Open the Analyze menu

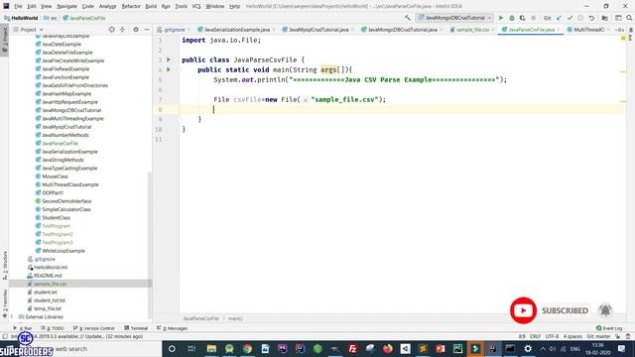point(107,6)
